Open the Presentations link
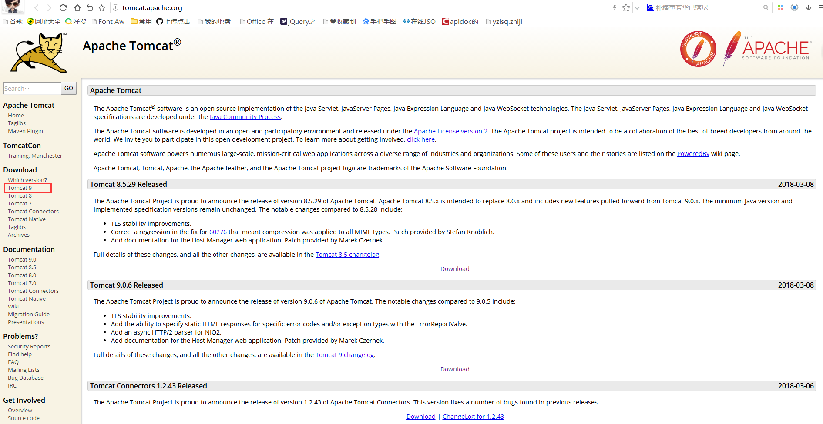823x424 pixels. (26, 322)
